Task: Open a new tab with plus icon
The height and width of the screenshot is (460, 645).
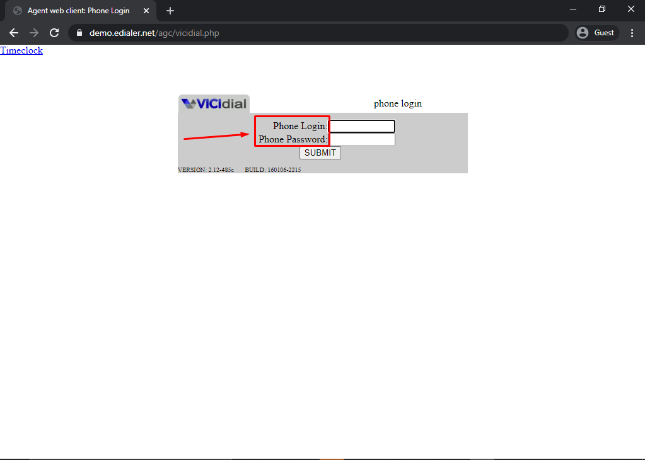Action: pyautogui.click(x=170, y=11)
